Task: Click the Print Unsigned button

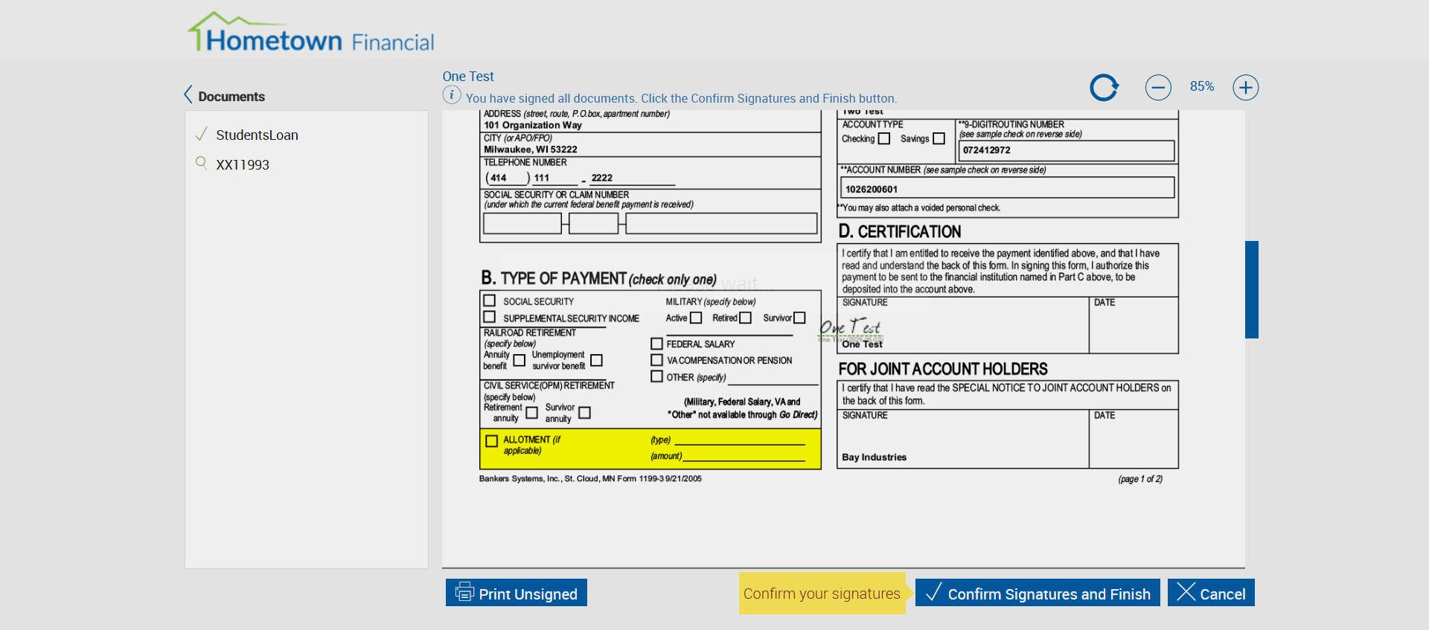Action: (517, 592)
